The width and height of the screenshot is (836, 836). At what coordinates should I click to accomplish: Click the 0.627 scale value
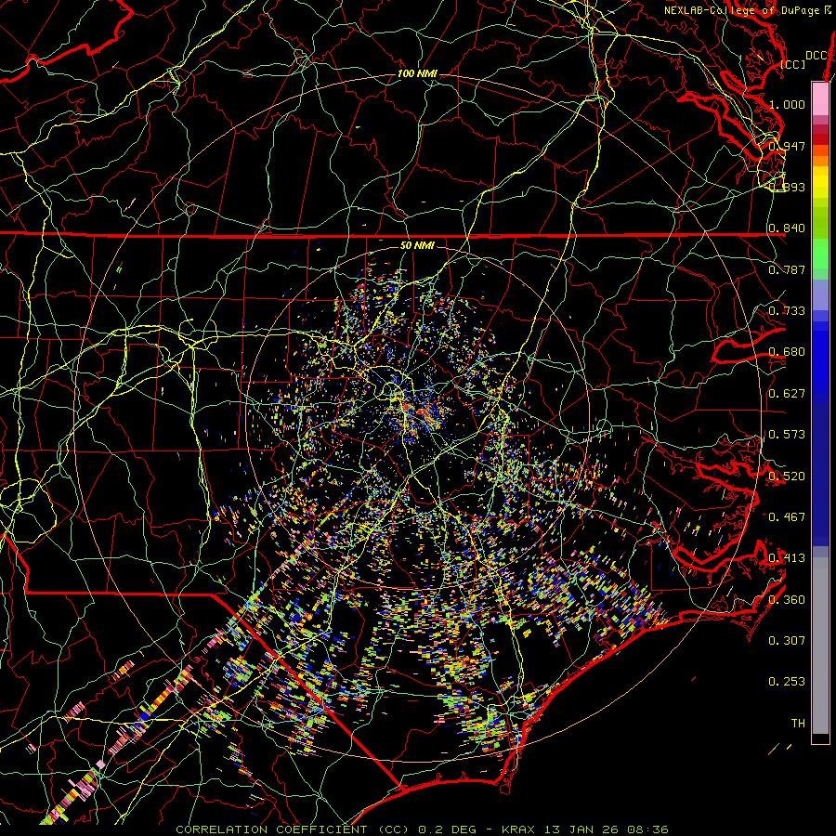coord(787,393)
